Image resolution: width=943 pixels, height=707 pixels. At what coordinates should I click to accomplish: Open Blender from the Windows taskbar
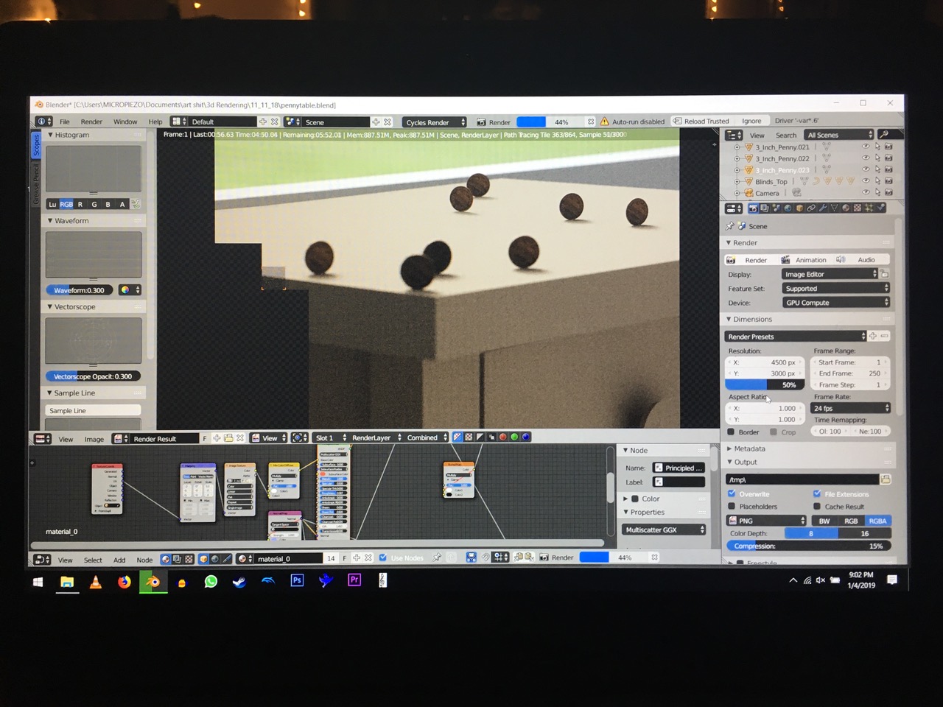(x=153, y=581)
